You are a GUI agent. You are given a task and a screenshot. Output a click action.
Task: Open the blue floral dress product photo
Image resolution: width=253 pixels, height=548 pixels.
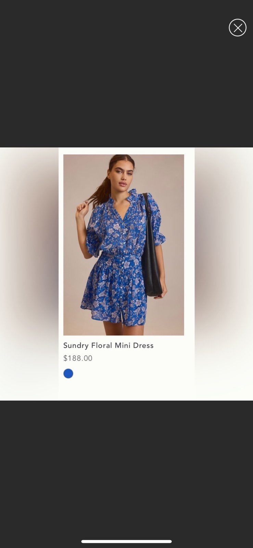point(124,245)
